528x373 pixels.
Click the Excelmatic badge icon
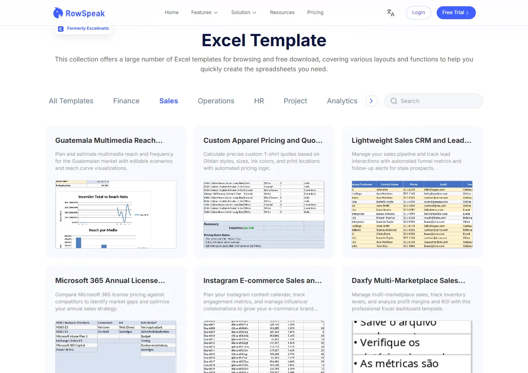pos(60,28)
